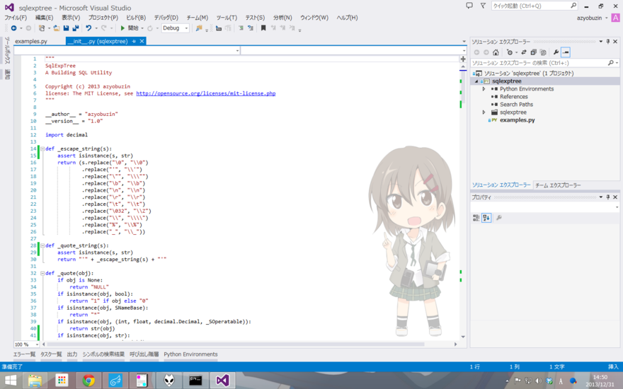
Task: Collapse the _quote_string function outline
Action: coord(42,245)
